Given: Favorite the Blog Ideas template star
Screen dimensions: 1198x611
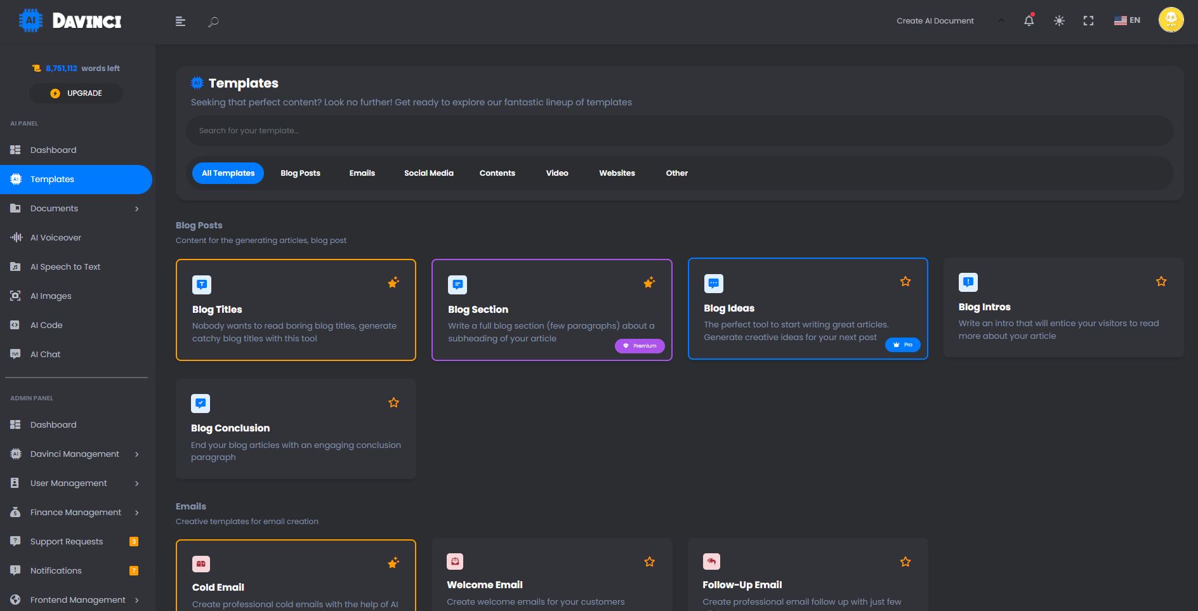Looking at the screenshot, I should point(905,281).
